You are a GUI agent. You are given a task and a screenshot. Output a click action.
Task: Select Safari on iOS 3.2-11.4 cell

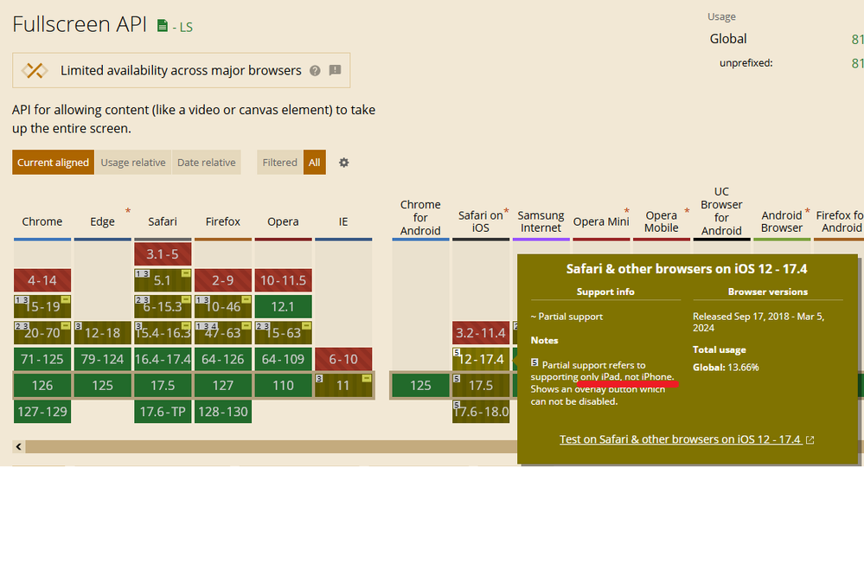(481, 333)
